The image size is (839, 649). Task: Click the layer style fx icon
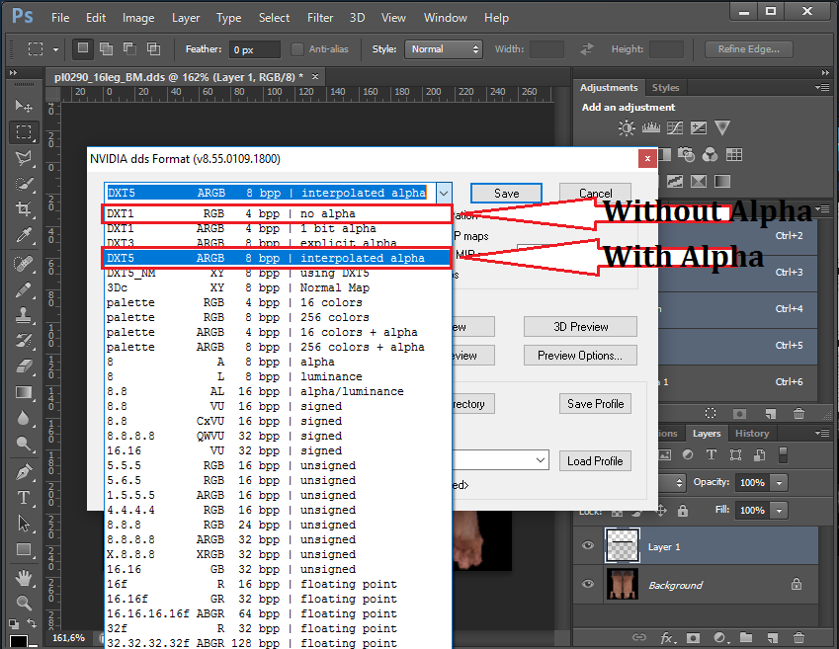[x=667, y=638]
